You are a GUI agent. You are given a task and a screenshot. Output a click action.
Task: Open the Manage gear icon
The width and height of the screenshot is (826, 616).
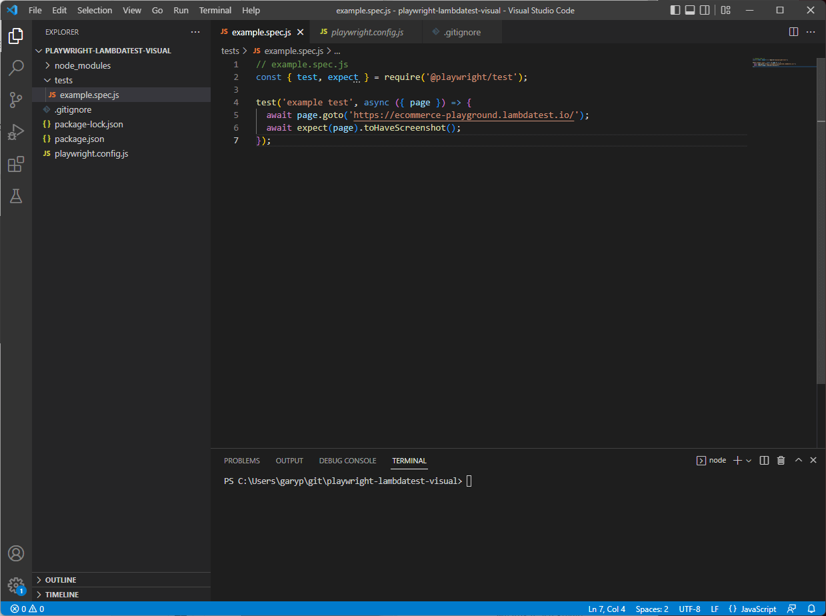tap(16, 585)
